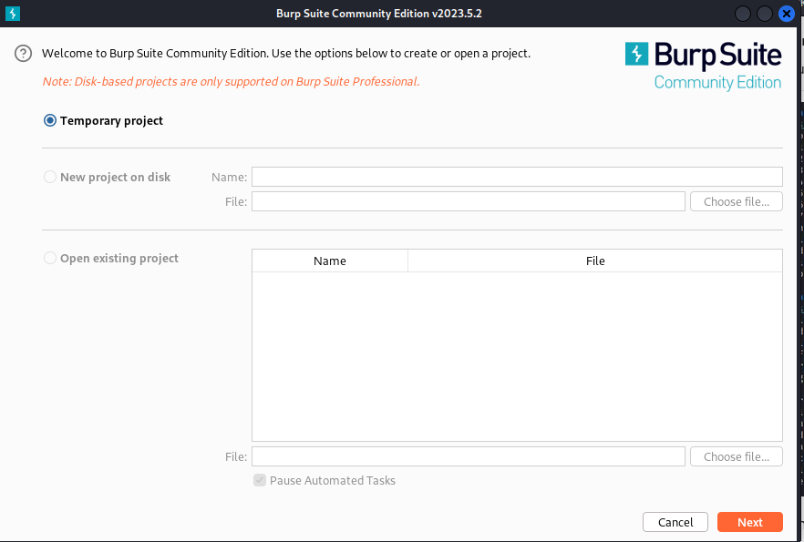Click the empty existing projects table
The image size is (804, 542).
click(517, 356)
